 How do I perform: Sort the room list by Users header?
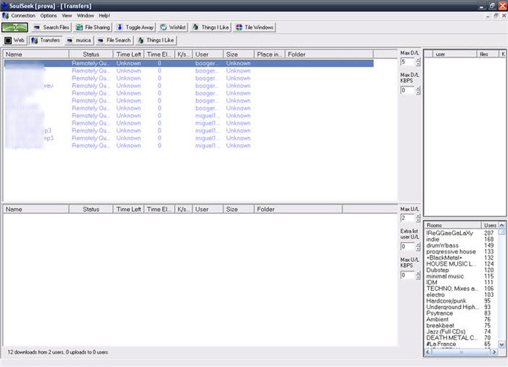(489, 225)
